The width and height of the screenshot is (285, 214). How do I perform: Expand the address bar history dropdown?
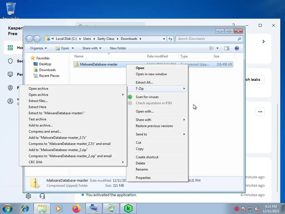tap(164, 39)
